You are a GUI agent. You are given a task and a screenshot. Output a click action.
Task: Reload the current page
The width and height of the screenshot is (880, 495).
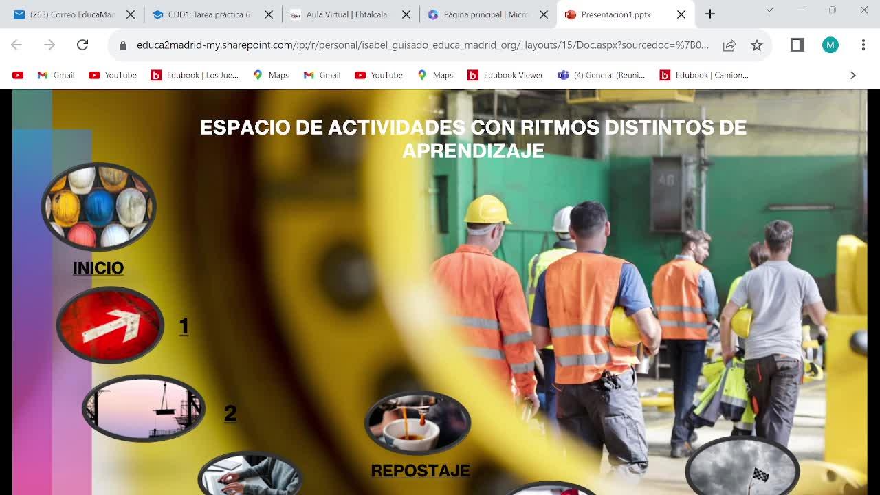click(x=82, y=45)
